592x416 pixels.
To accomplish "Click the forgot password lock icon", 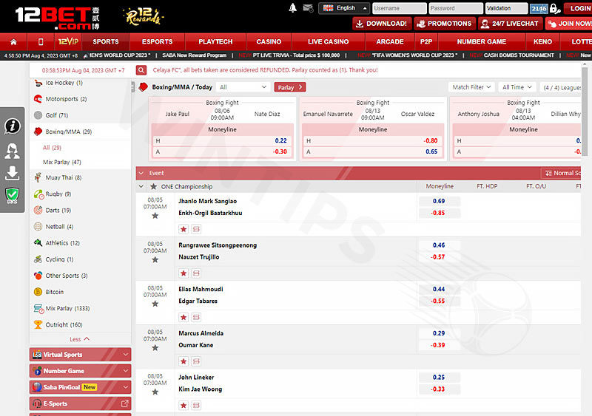I will click(x=554, y=8).
